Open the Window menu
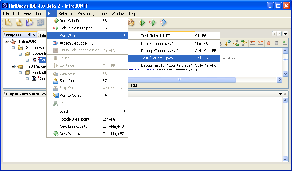This screenshot has height=171, width=292. [118, 13]
